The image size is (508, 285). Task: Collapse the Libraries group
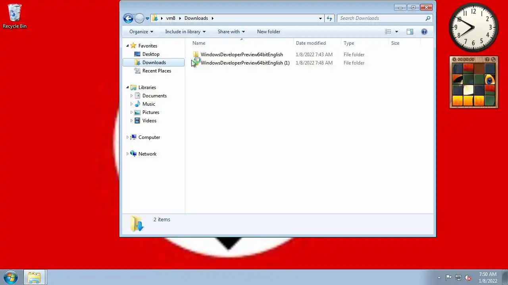(x=127, y=87)
